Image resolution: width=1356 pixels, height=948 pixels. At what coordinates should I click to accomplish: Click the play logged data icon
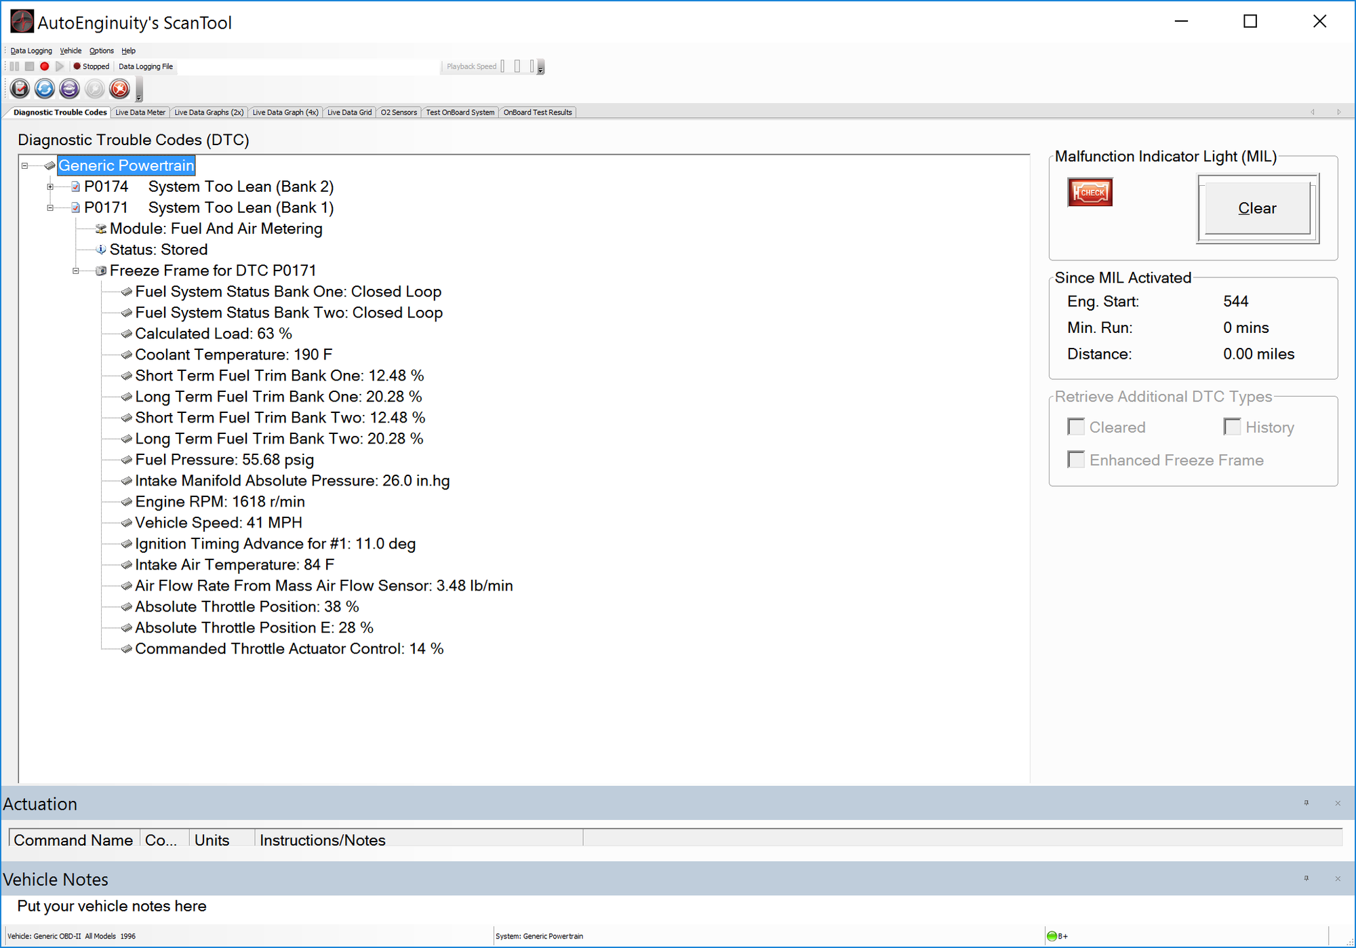coord(60,66)
